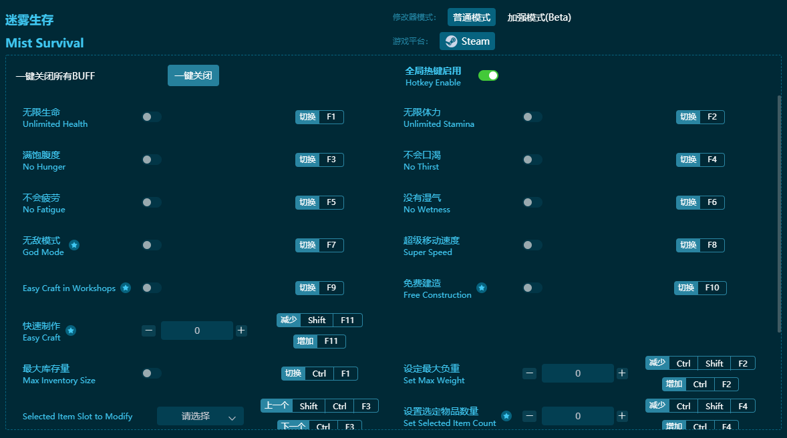The width and height of the screenshot is (787, 438).
Task: Click the star beside Easy Craft in Workshops
Action: click(x=125, y=287)
